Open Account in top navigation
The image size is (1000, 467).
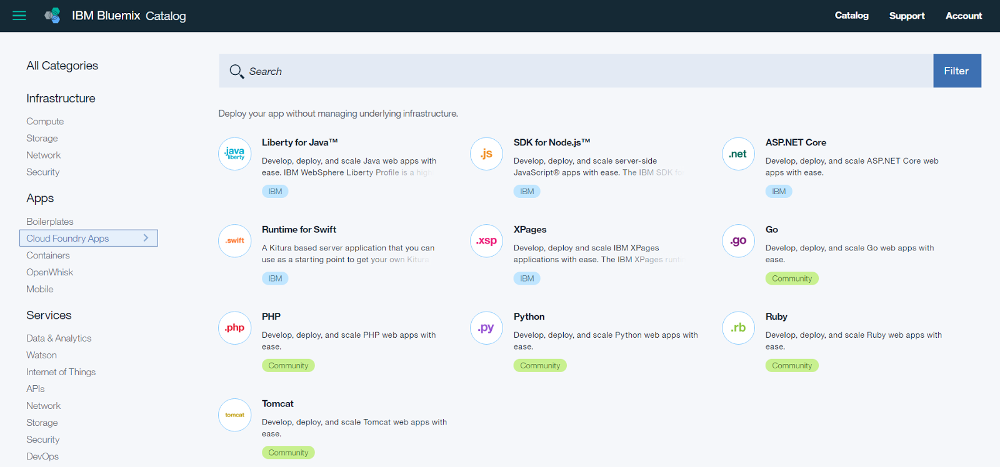pyautogui.click(x=964, y=16)
